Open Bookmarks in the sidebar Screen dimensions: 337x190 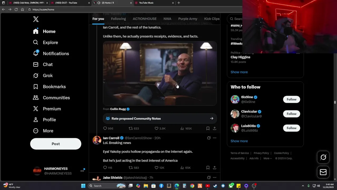(x=49, y=87)
